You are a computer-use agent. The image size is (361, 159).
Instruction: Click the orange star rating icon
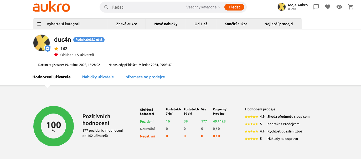56,49
